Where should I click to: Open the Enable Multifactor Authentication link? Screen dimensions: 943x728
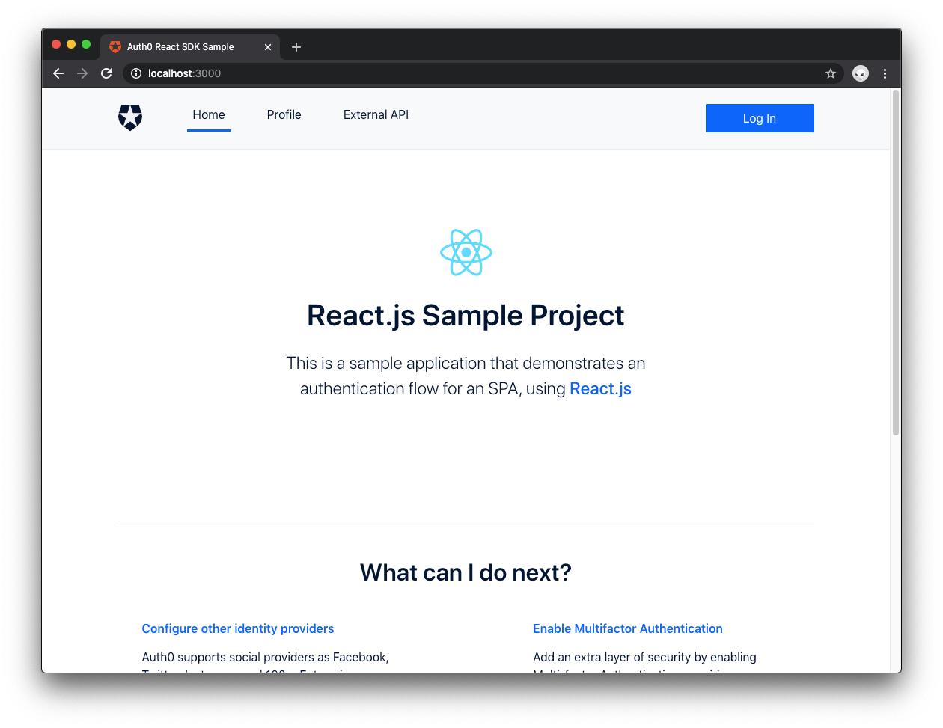point(628,628)
